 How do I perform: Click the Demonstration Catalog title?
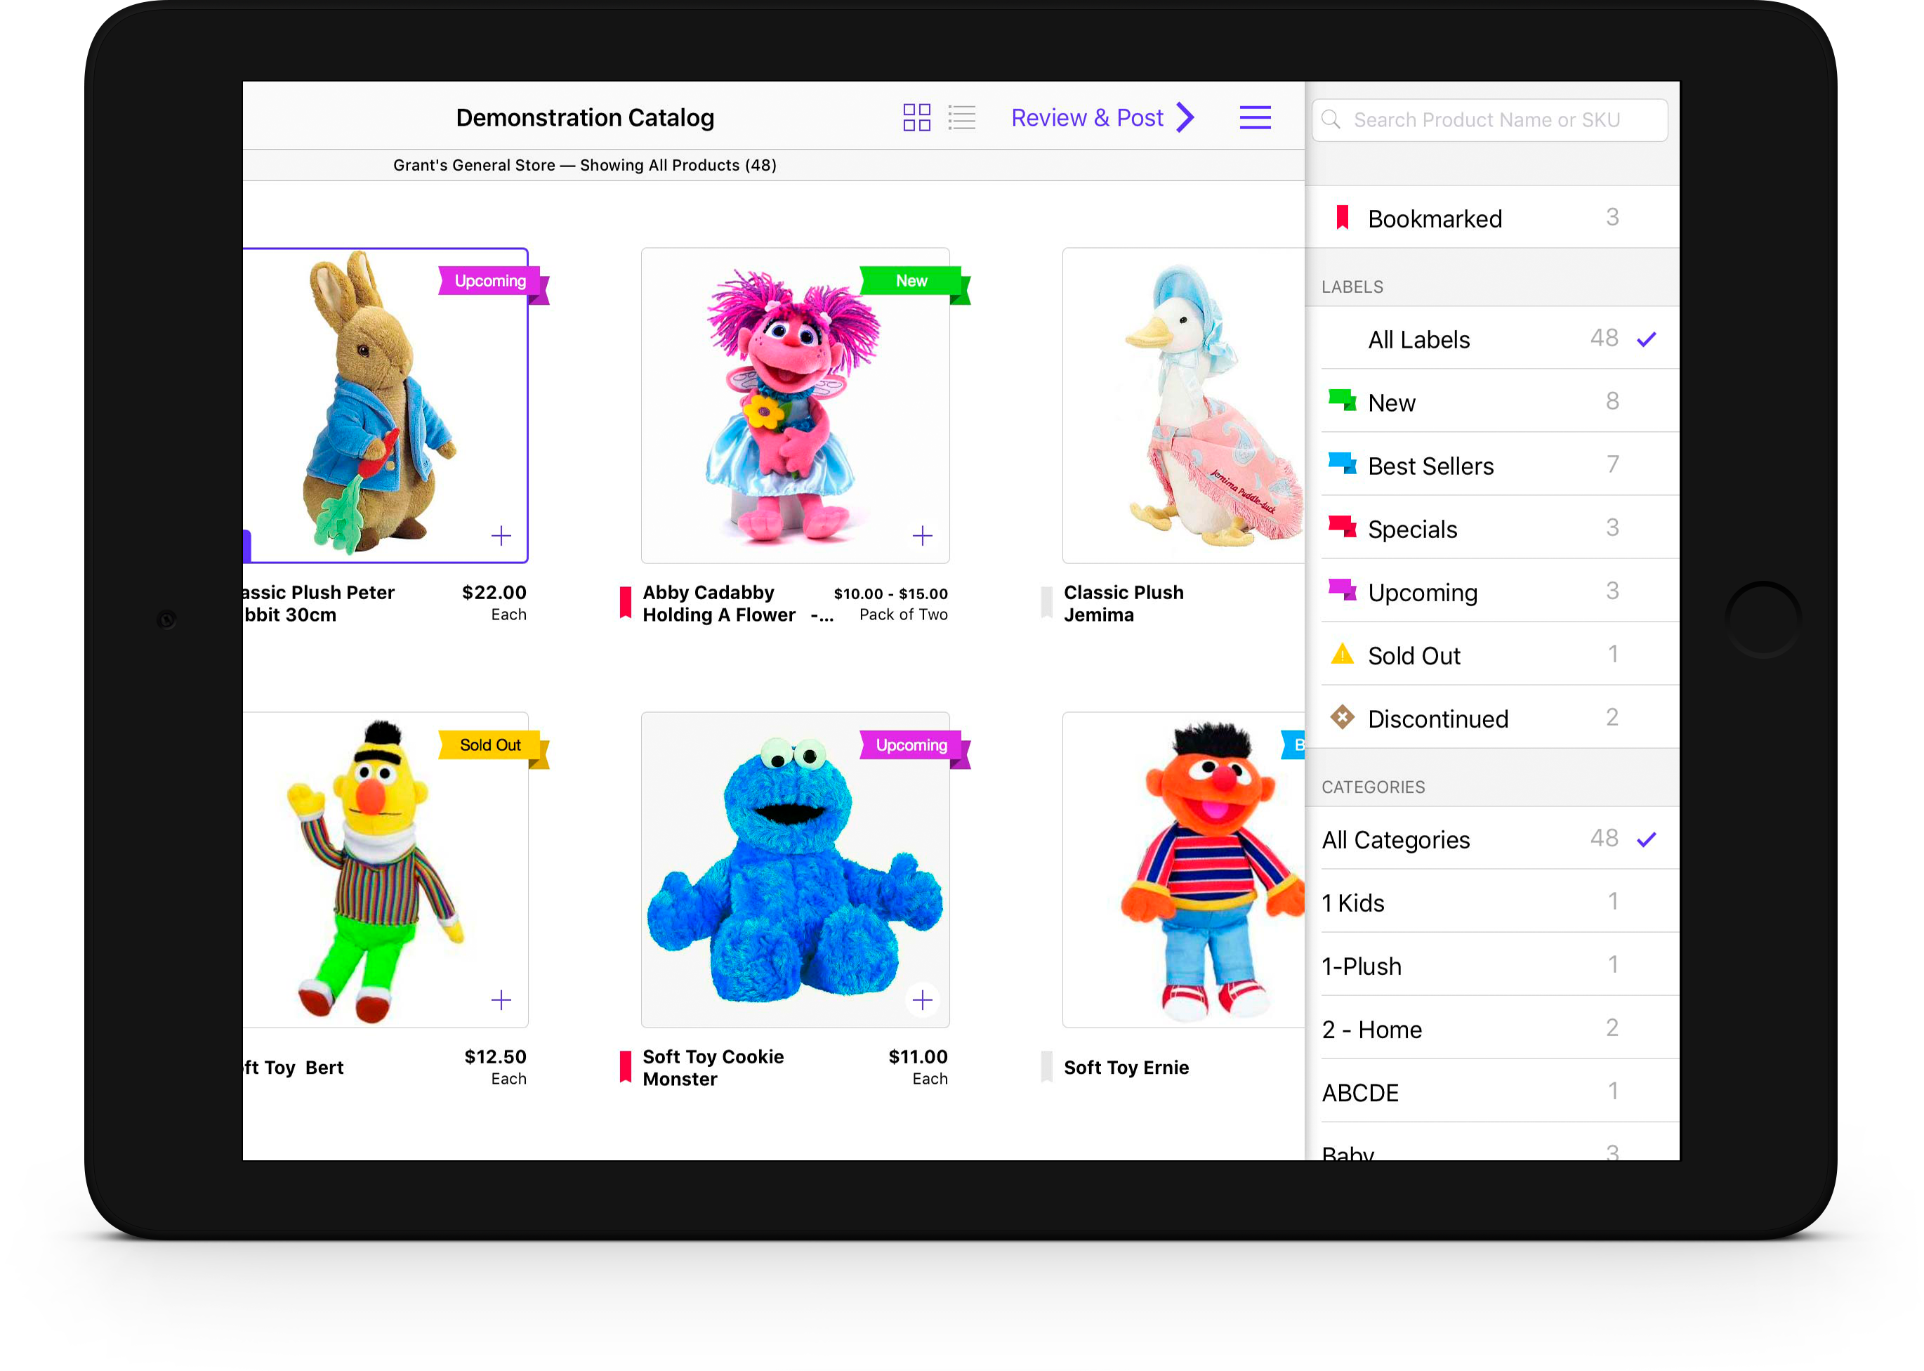click(x=585, y=118)
